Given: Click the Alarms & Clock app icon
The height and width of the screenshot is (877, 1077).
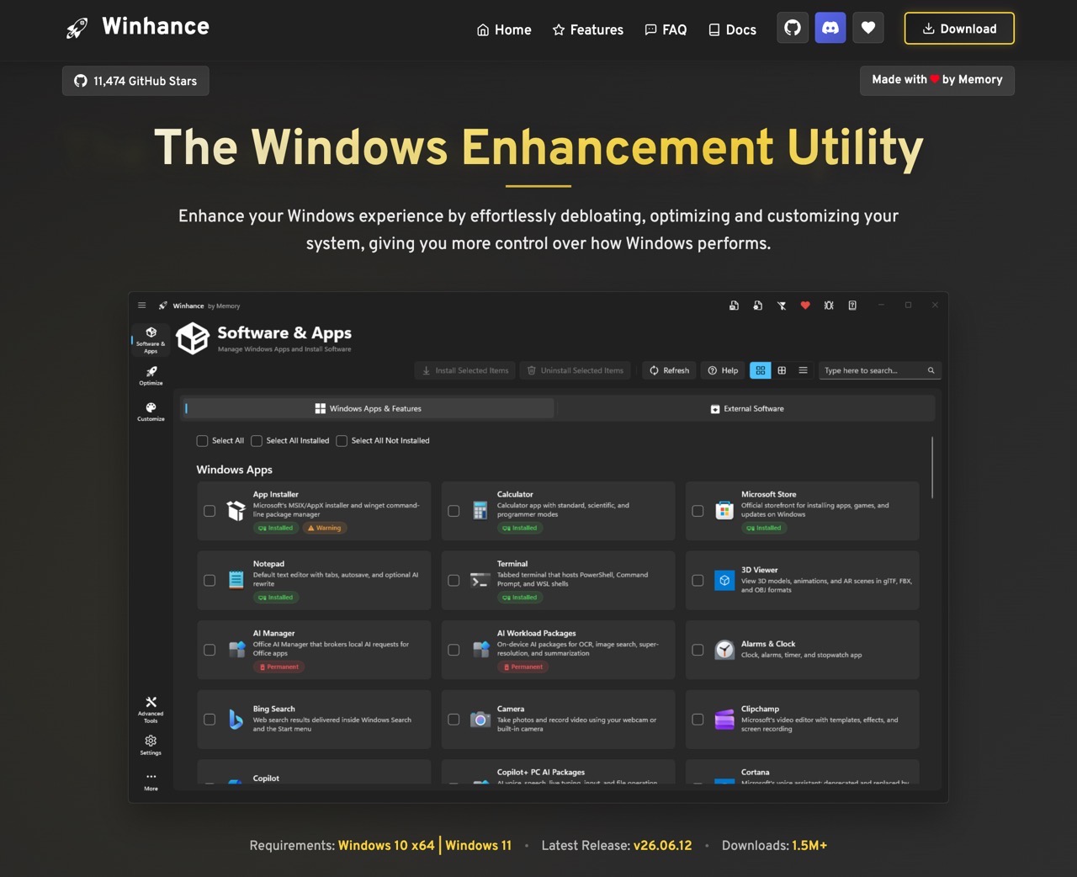Looking at the screenshot, I should 724,650.
